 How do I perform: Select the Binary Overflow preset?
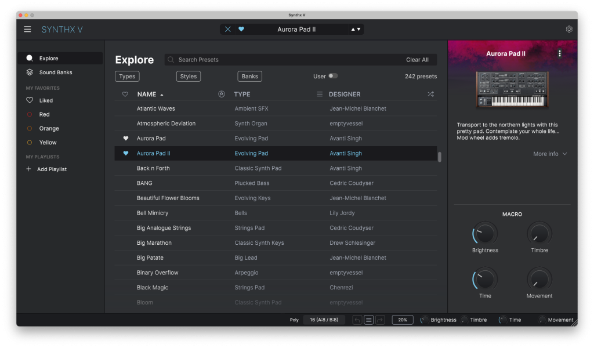click(x=276, y=273)
